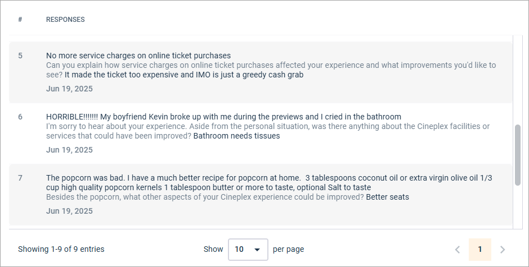This screenshot has width=529, height=267.
Task: Click Jun 19, 2025 date in row 7
Action: pos(69,211)
